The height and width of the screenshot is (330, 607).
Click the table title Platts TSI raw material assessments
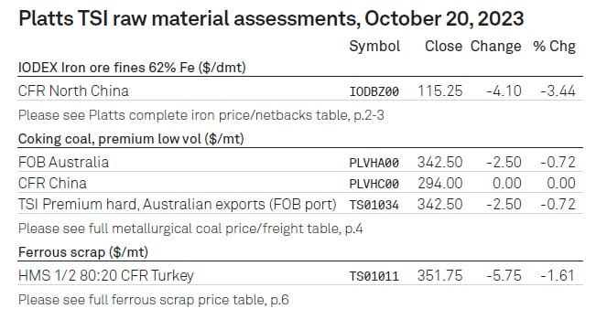(271, 18)
